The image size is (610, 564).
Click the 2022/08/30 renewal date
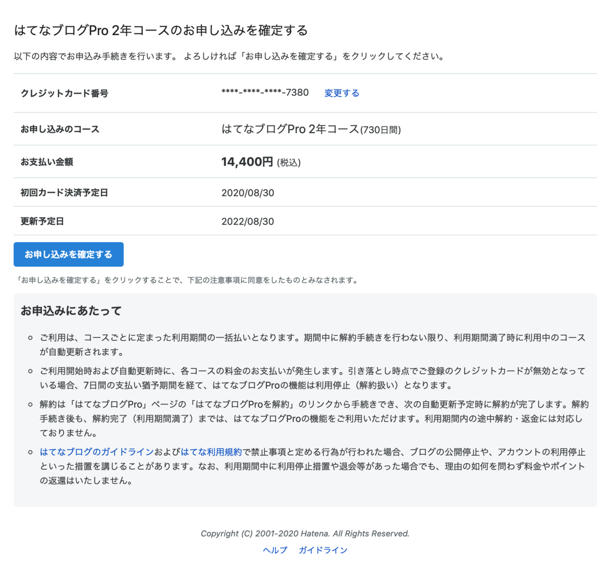[248, 221]
